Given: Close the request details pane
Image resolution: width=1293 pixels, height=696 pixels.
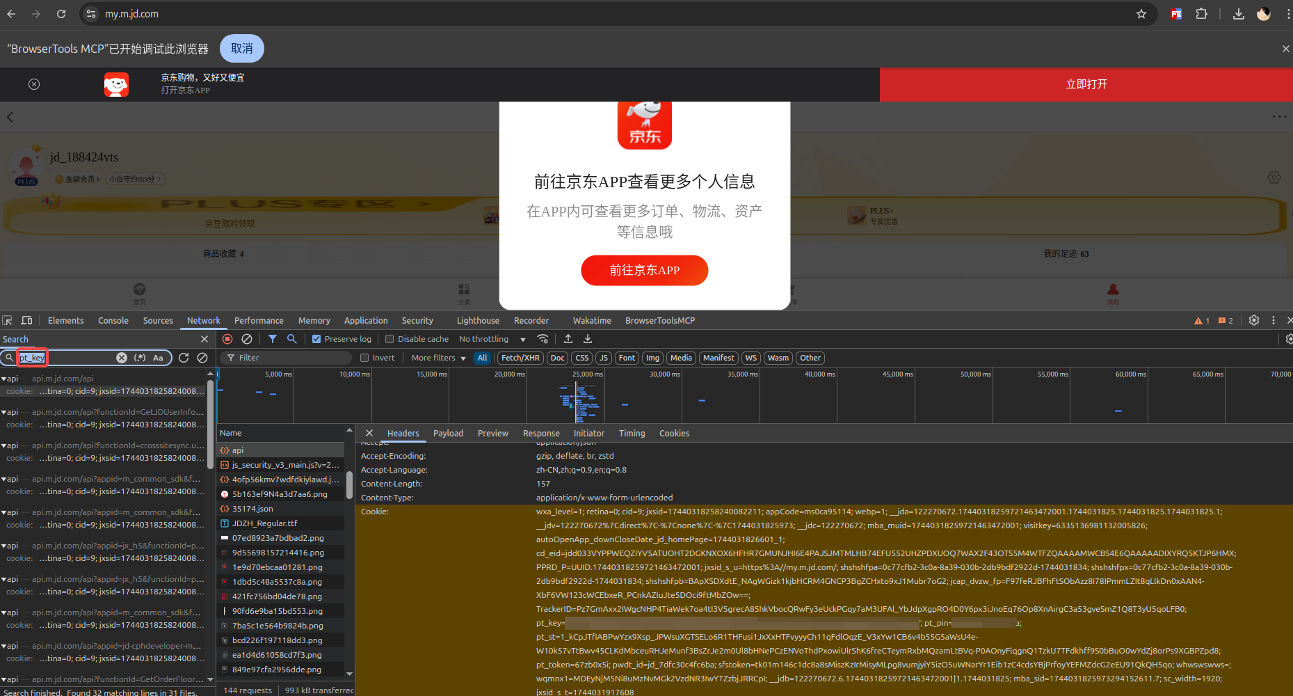Looking at the screenshot, I should point(369,433).
